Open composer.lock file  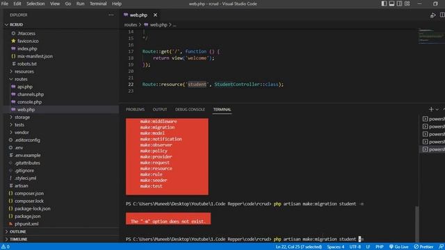point(29,201)
